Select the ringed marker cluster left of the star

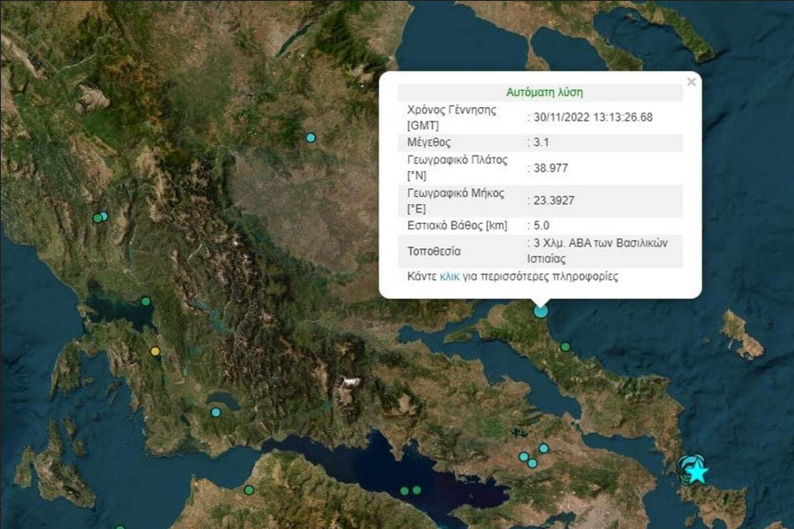pos(685,466)
